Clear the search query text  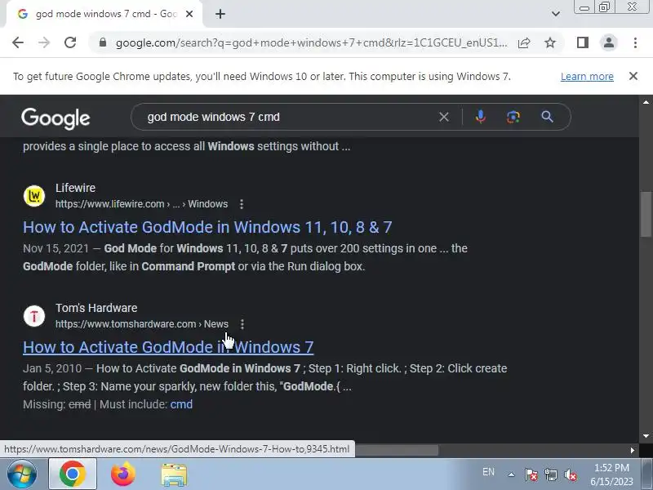click(x=444, y=117)
